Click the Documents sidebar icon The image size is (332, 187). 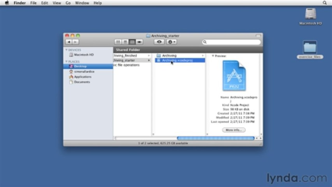pyautogui.click(x=71, y=82)
